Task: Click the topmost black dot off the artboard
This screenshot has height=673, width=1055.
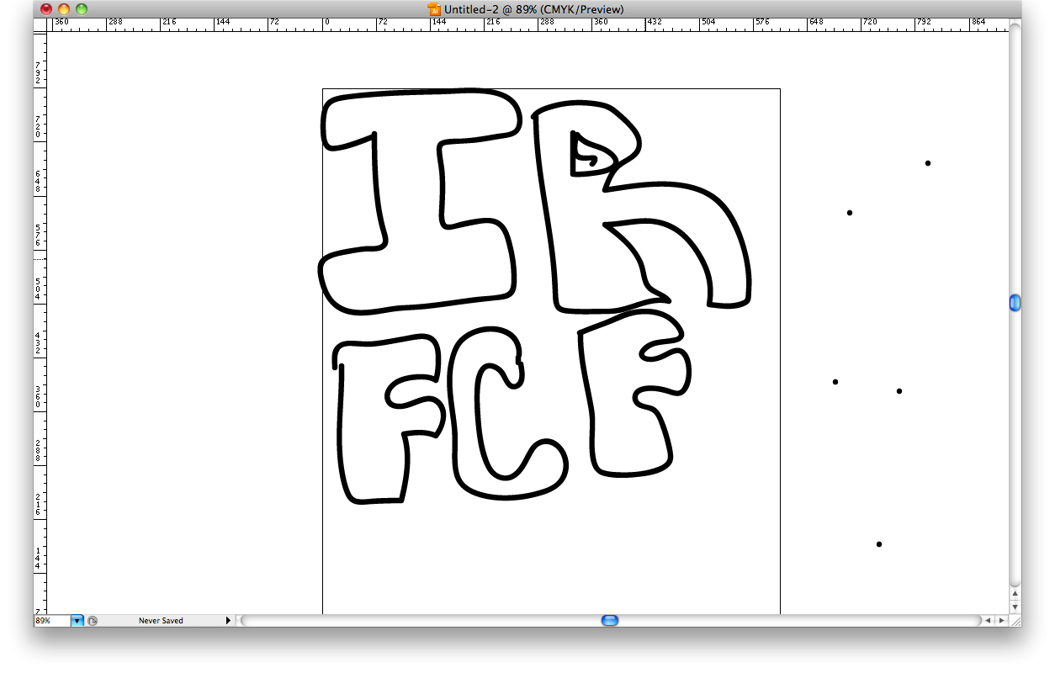Action: tap(928, 163)
